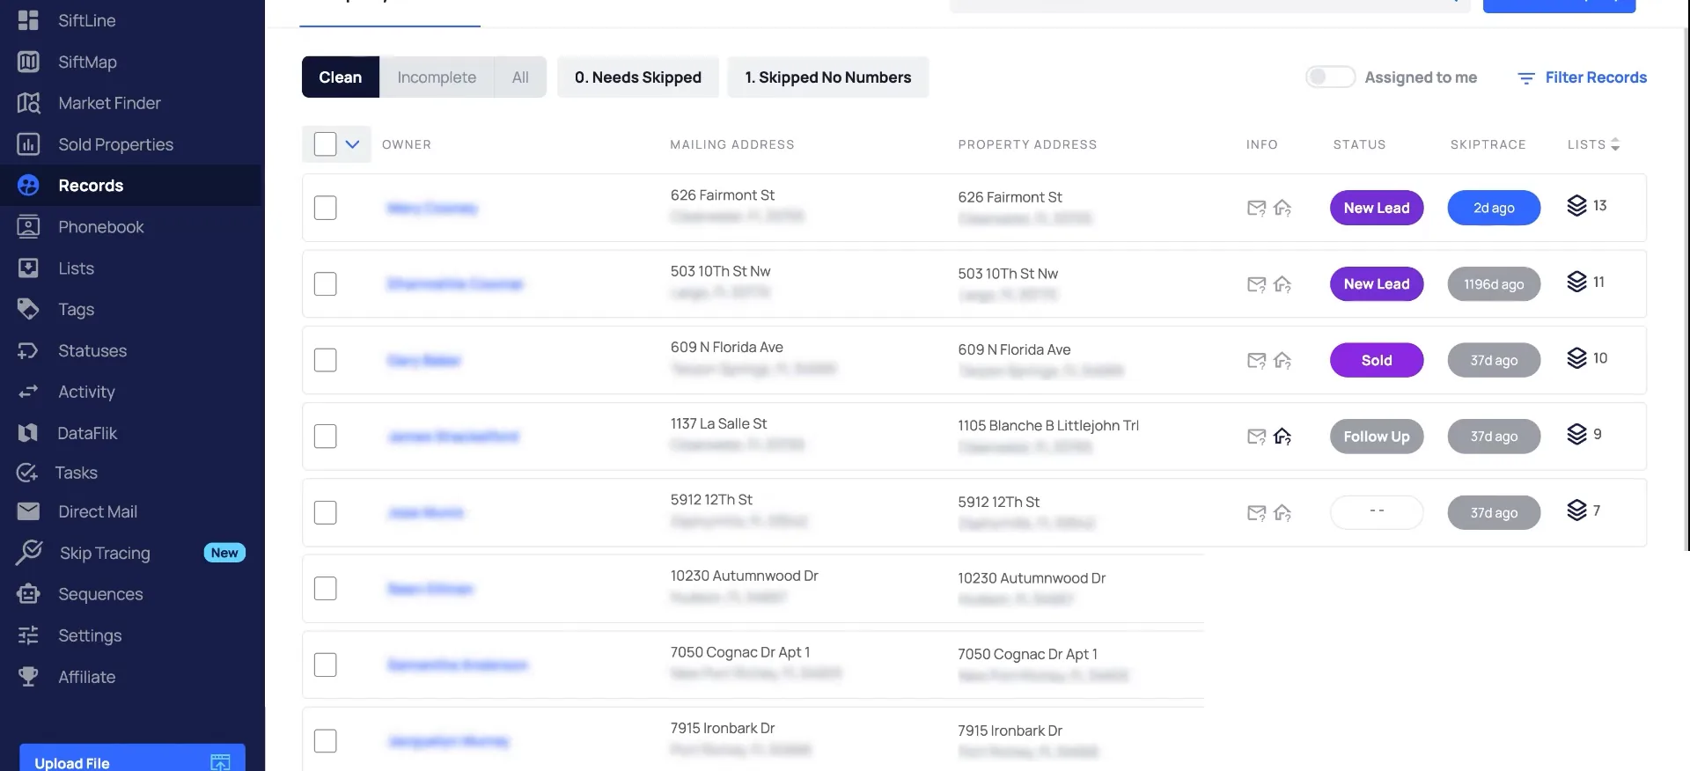
Task: Open the DataFlik sidebar icon
Action: click(x=28, y=433)
